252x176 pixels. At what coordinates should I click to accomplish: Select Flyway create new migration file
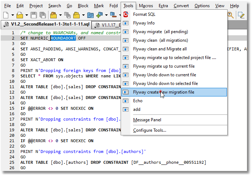click(174, 92)
